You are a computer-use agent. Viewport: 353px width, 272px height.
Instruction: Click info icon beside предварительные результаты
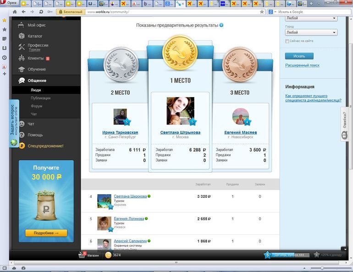[221, 25]
